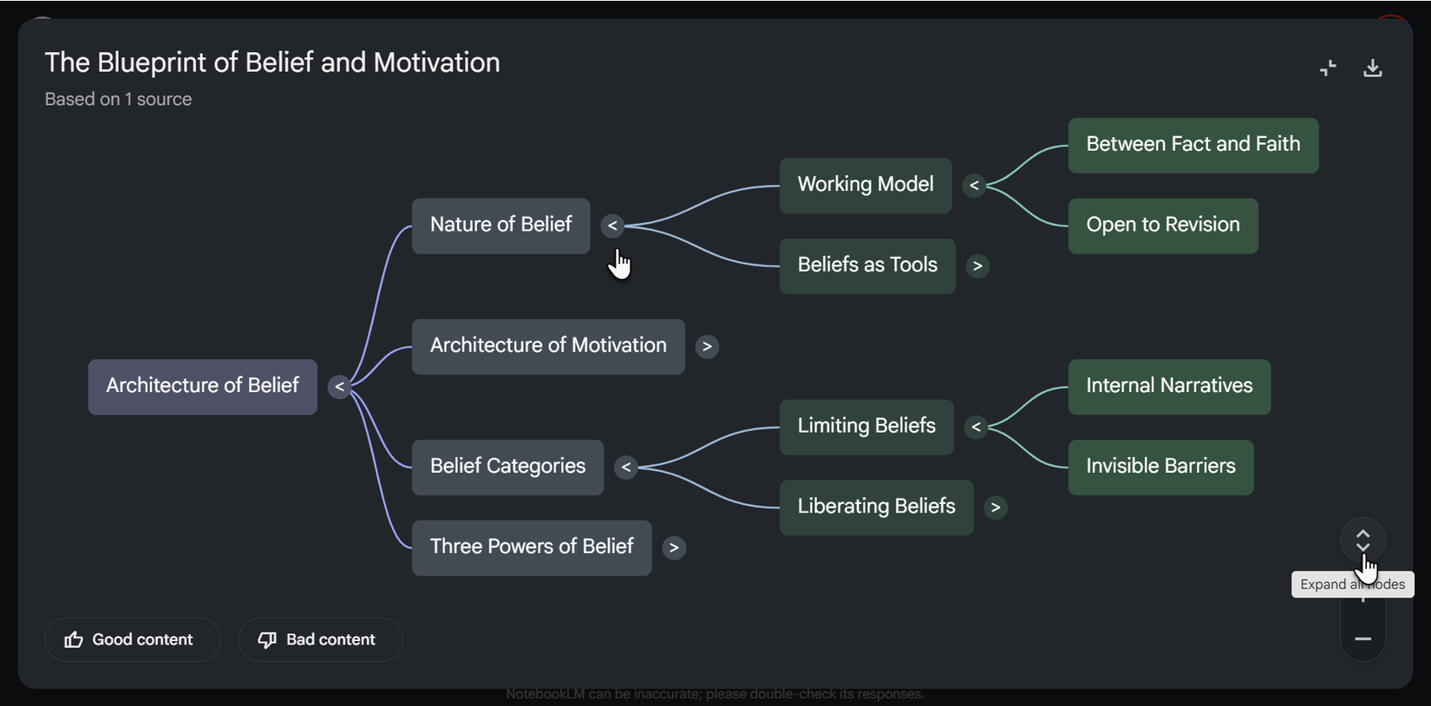Expand the Liberating Beliefs node
Screen dimensions: 1431x706
(x=996, y=507)
